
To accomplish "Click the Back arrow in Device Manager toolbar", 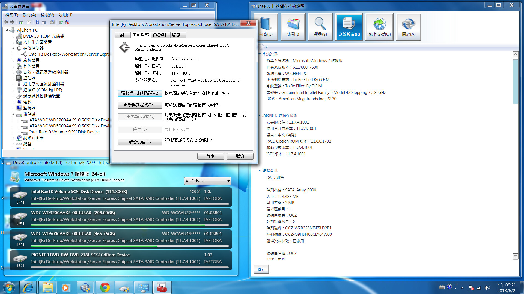I will point(6,22).
